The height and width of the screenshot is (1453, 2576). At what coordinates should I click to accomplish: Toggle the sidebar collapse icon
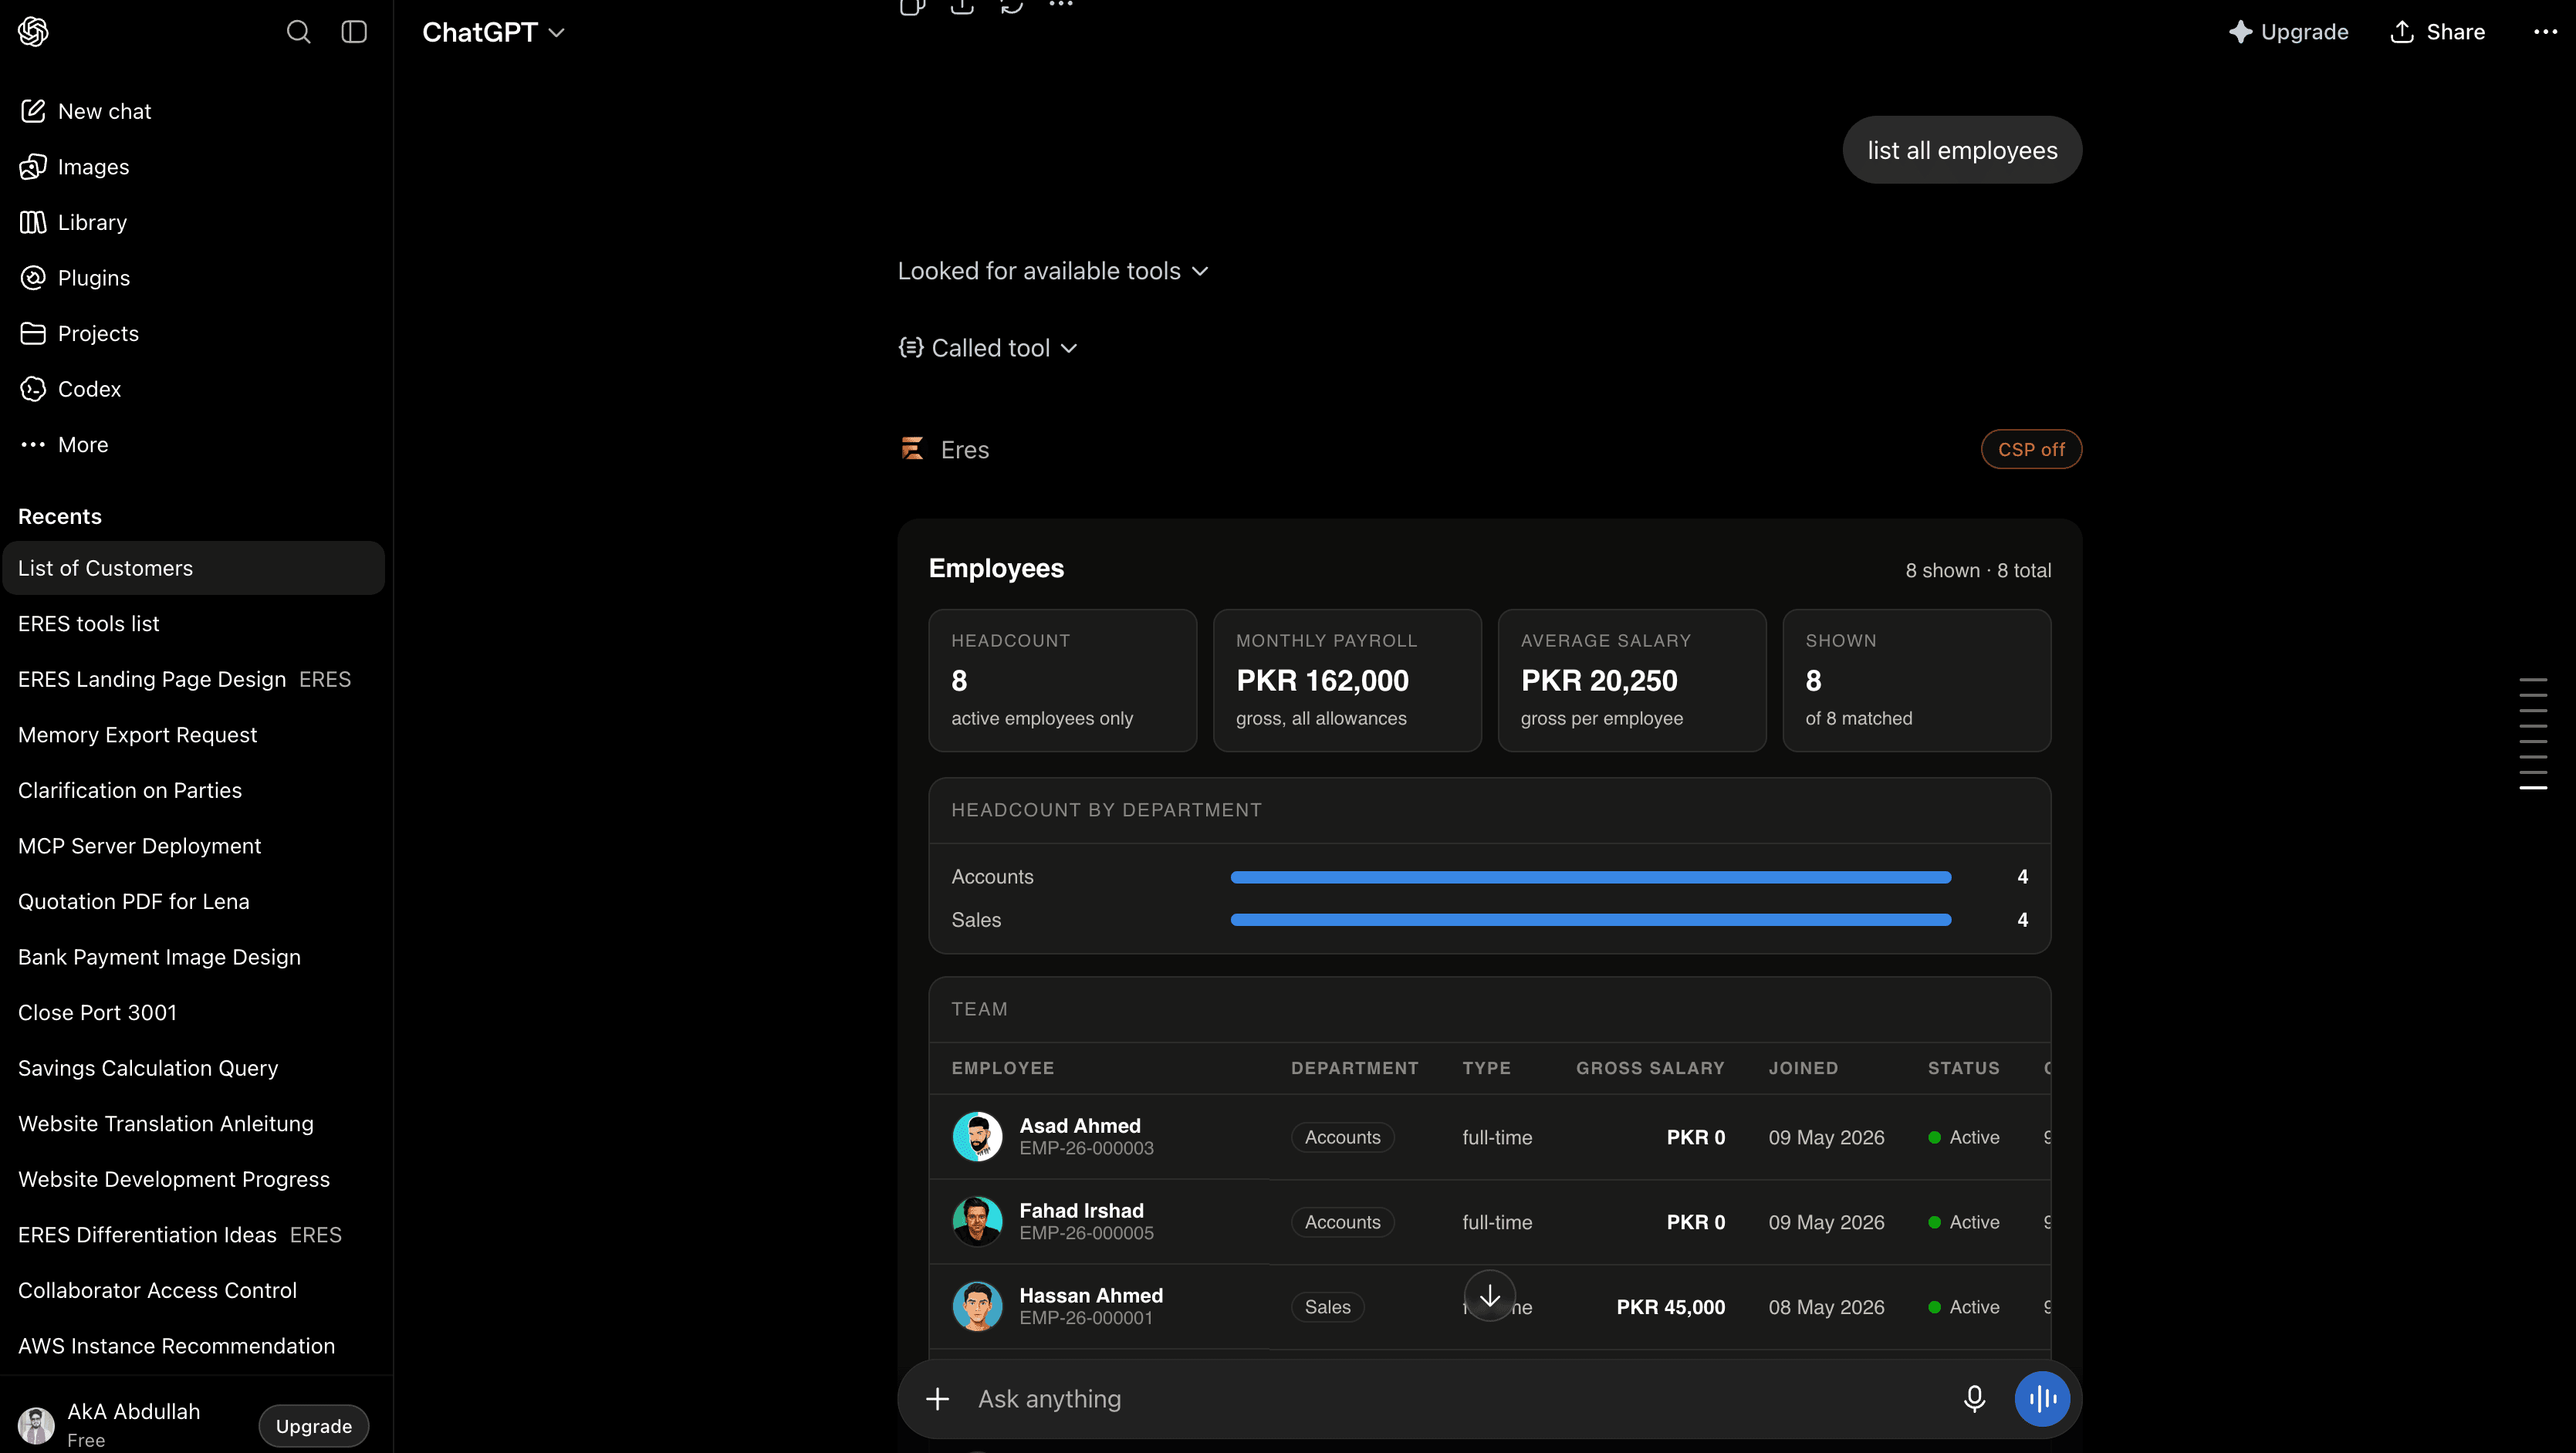pos(354,32)
